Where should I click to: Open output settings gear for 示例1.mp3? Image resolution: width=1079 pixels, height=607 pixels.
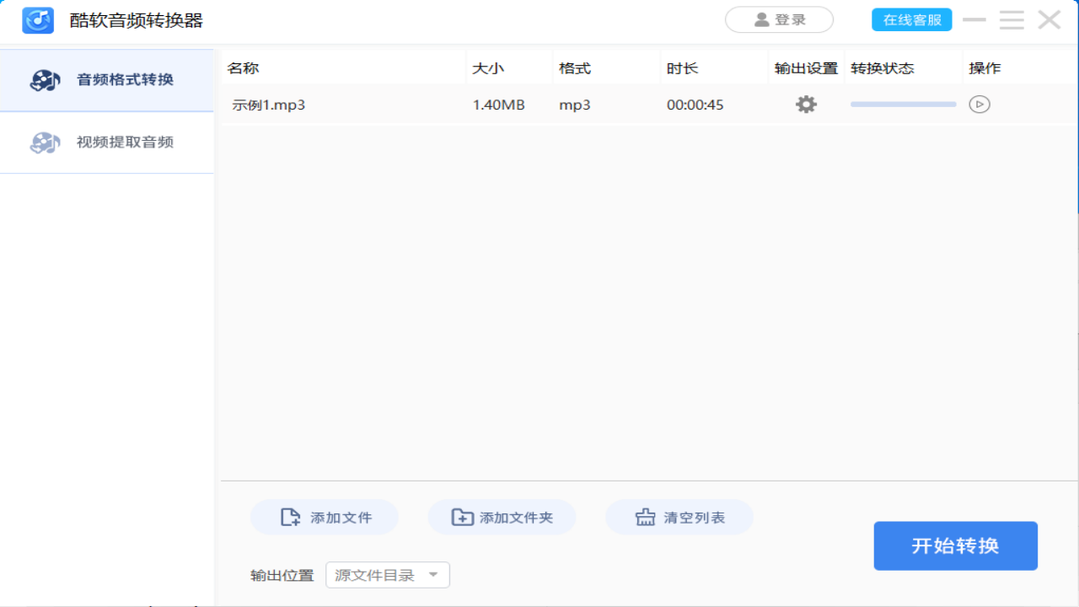point(805,104)
